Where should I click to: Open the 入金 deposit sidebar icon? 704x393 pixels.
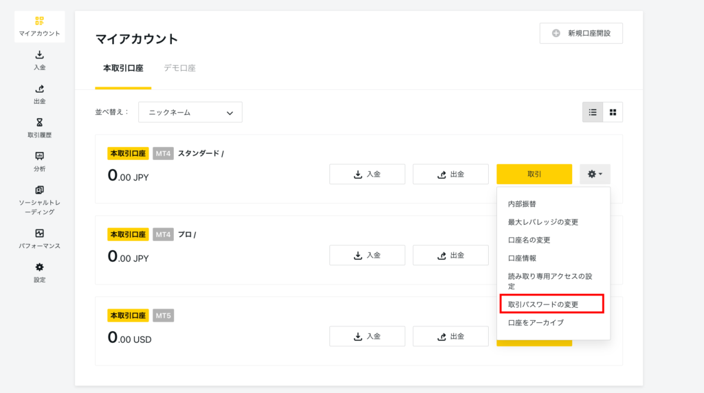coord(39,60)
